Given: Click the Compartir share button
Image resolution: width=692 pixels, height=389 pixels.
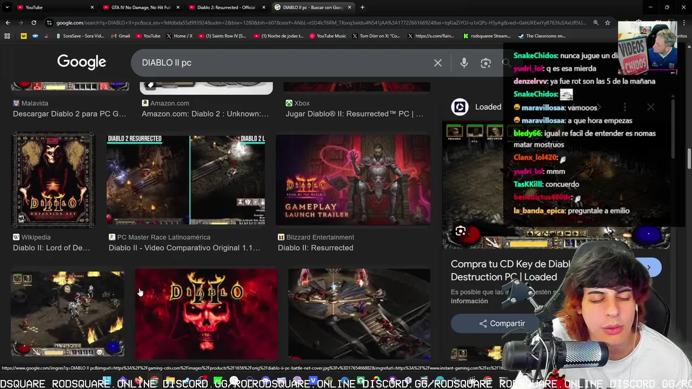Looking at the screenshot, I should point(502,324).
